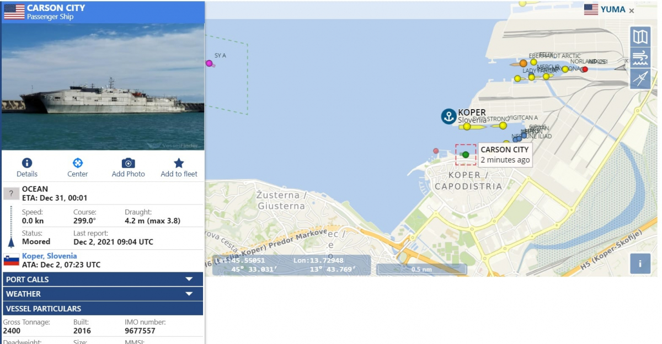
Task: Open the map layers icon
Action: (640, 37)
